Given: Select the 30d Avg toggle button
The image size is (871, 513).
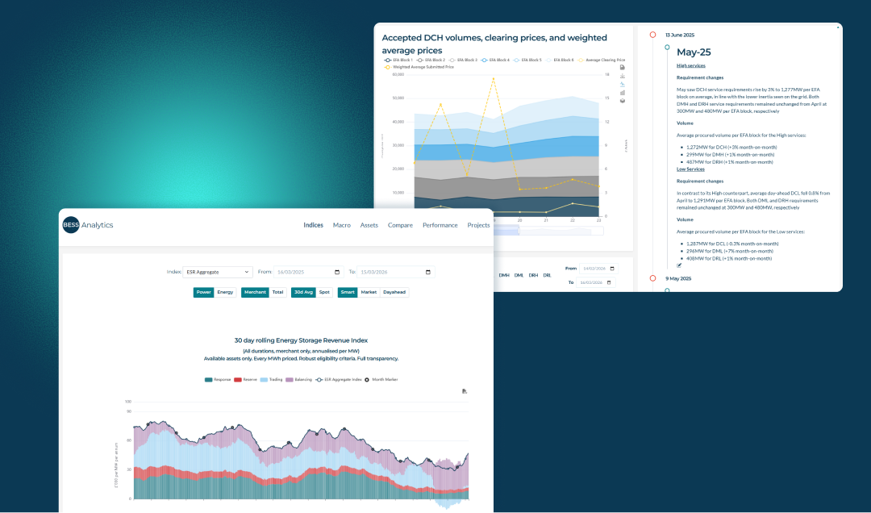Looking at the screenshot, I should 304,292.
